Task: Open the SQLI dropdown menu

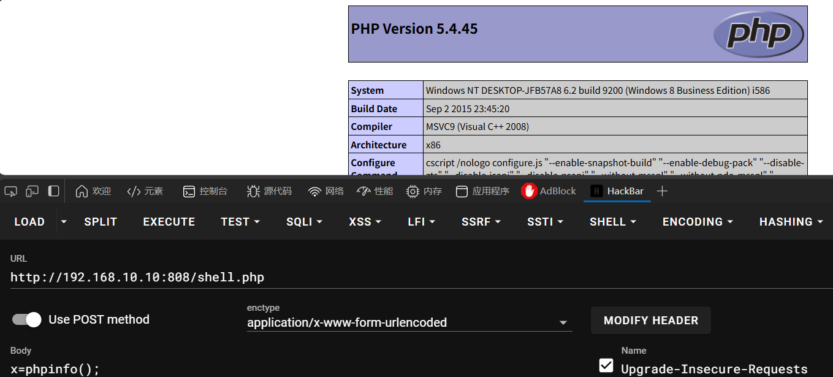Action: click(304, 222)
